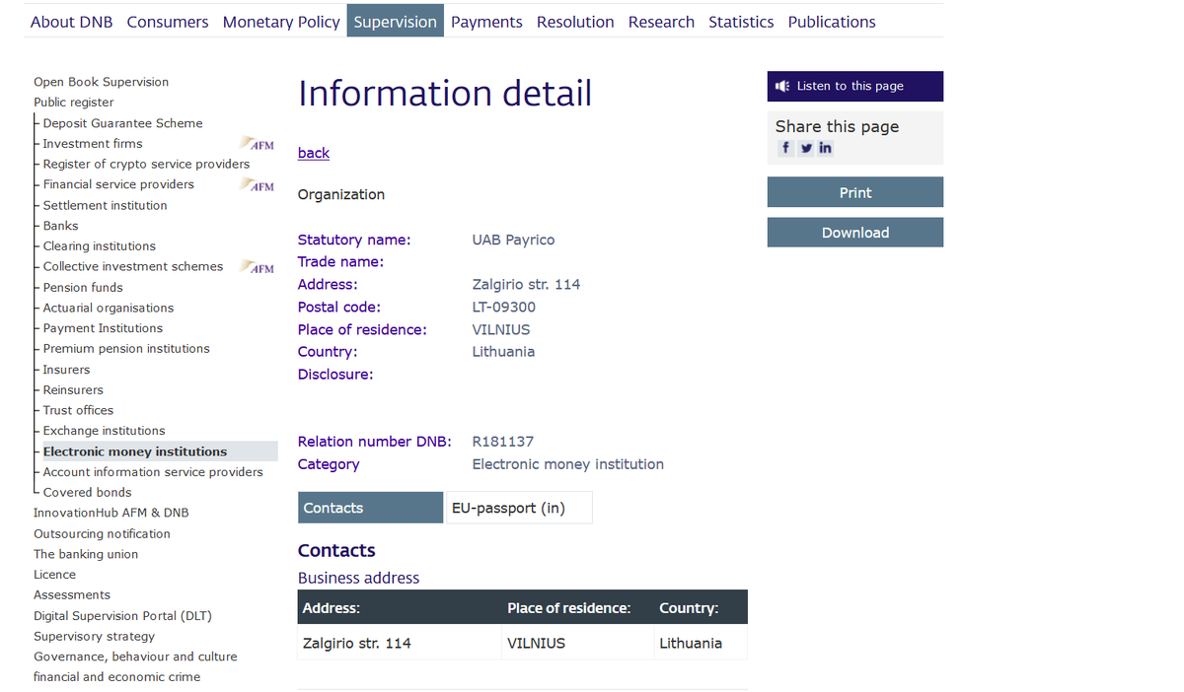Share page on Twitter icon
This screenshot has width=1184, height=692.
click(806, 148)
